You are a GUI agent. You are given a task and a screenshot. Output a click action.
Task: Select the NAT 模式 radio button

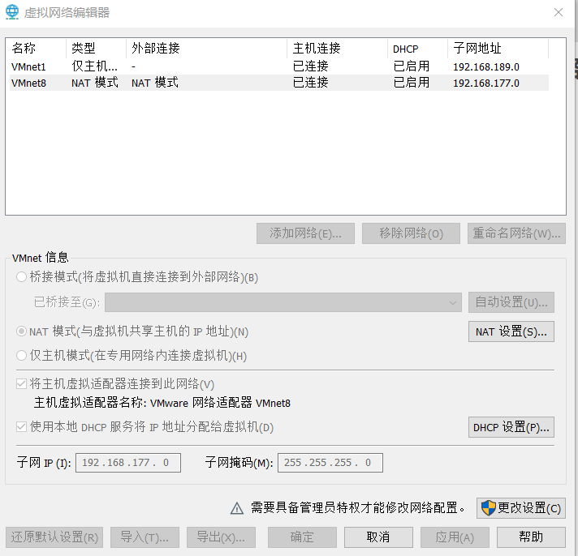click(21, 331)
